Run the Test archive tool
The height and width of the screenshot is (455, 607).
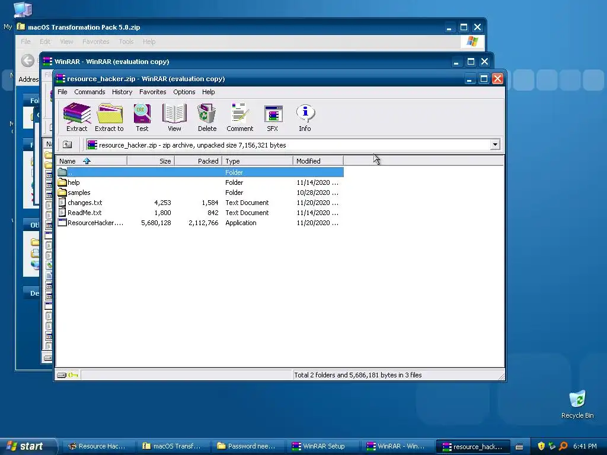(x=142, y=117)
